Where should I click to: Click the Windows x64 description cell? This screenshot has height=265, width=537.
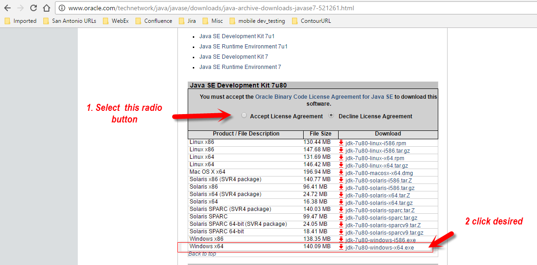click(x=245, y=246)
